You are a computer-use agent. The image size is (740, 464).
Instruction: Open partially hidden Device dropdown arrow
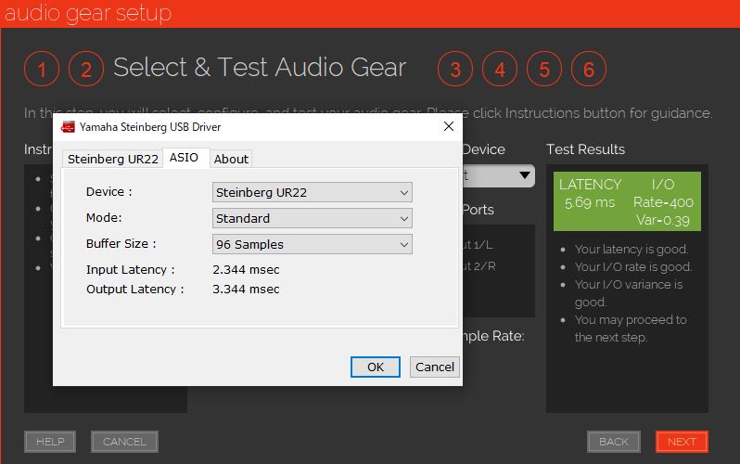coord(525,175)
